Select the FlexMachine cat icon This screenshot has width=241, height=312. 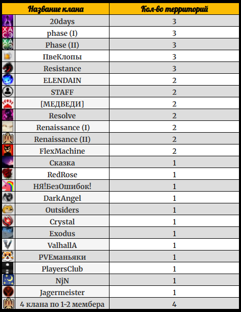point(8,151)
